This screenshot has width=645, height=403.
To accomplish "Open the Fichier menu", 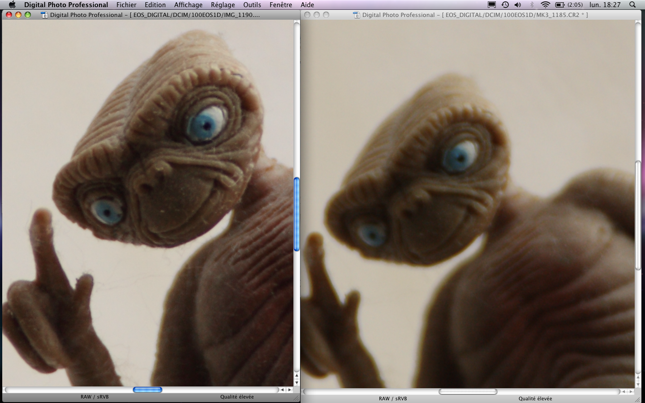I will click(x=126, y=4).
